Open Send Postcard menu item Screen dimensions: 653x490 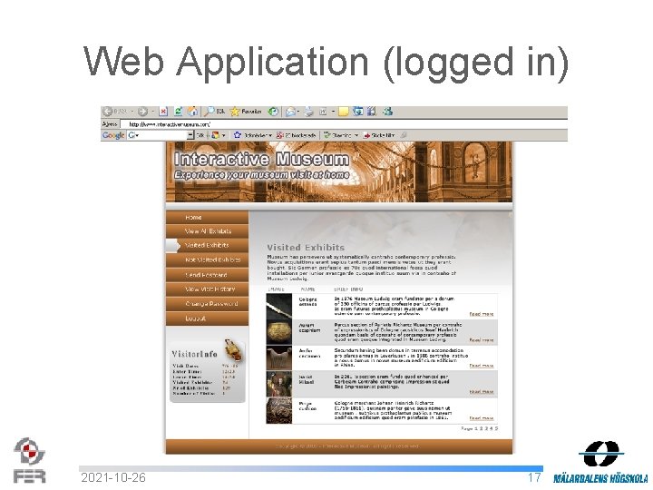click(208, 275)
